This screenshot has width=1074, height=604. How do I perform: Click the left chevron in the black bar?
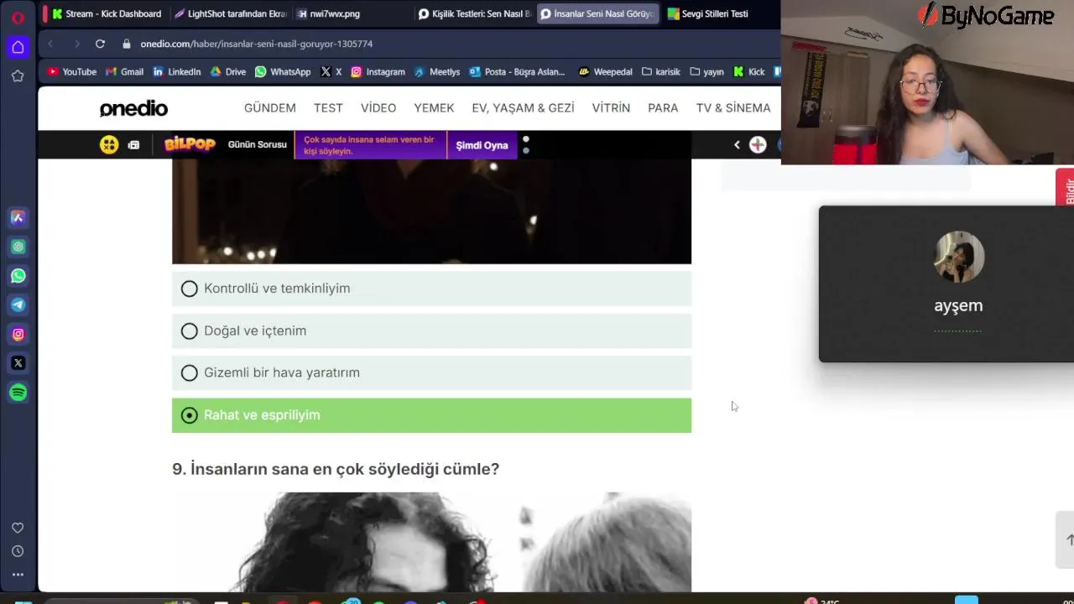[737, 144]
